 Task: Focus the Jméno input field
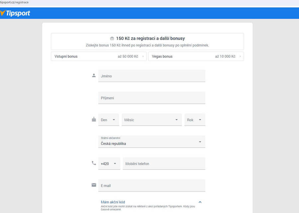point(152,76)
